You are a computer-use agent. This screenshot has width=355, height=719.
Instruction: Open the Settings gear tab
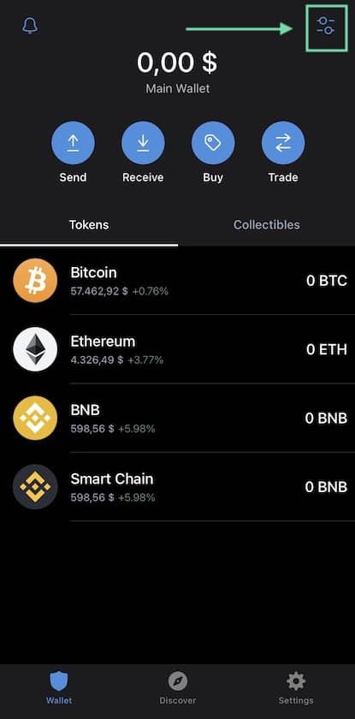coord(296,688)
